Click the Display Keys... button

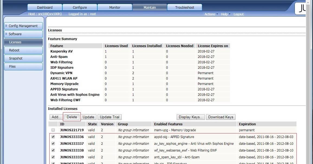191,117
